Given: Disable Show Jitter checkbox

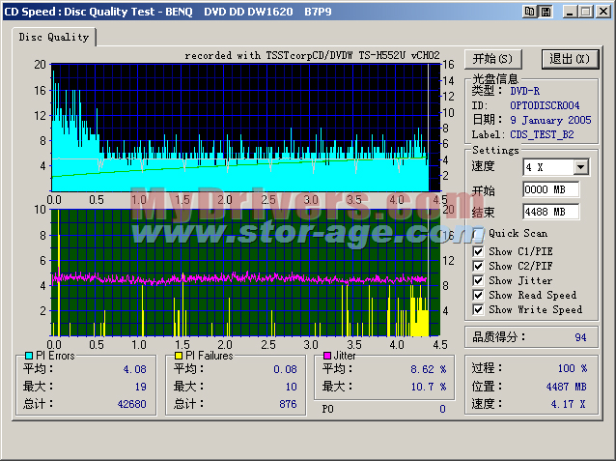Looking at the screenshot, I should pos(479,280).
